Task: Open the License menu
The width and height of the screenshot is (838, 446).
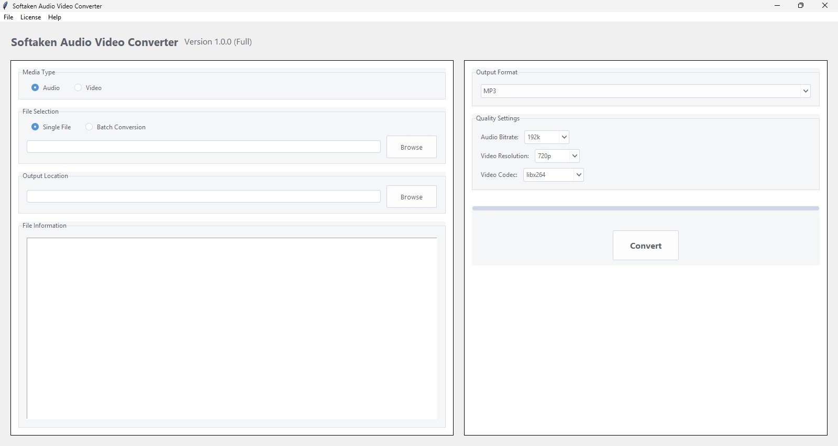Action: pyautogui.click(x=30, y=17)
